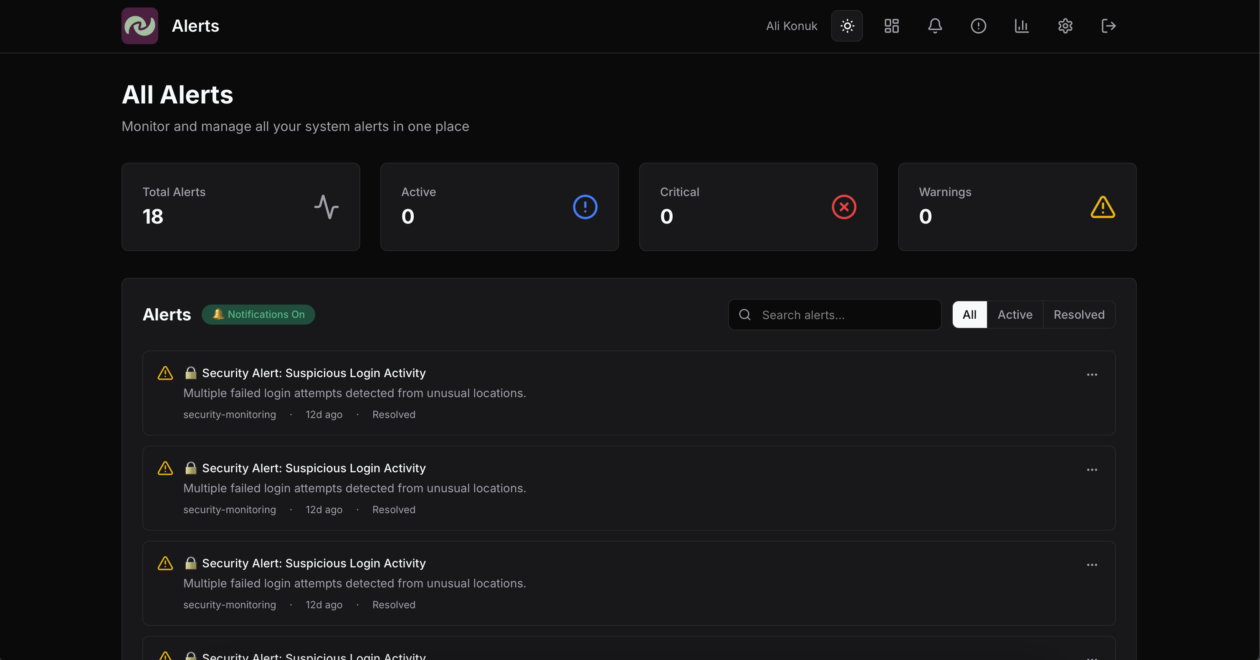
Task: Click the app logo in the header
Action: tap(139, 26)
